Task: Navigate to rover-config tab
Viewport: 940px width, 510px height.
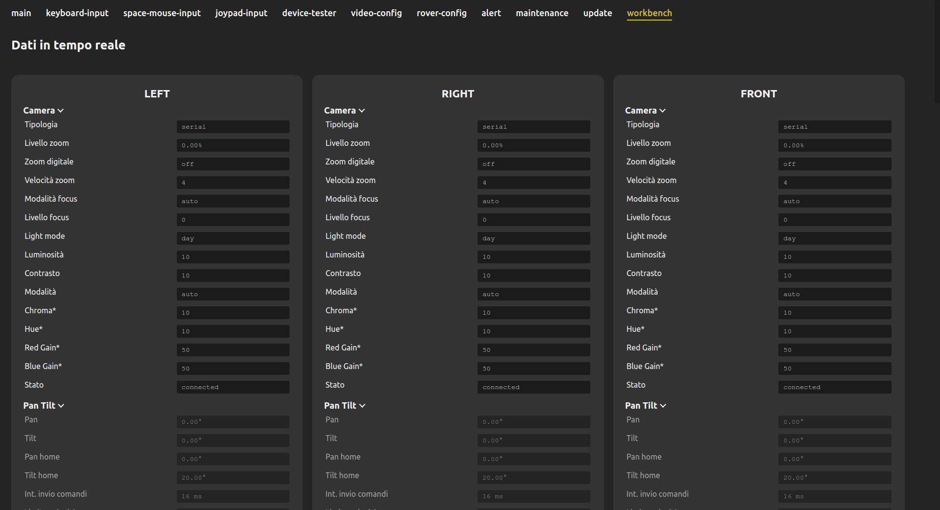Action: tap(441, 13)
